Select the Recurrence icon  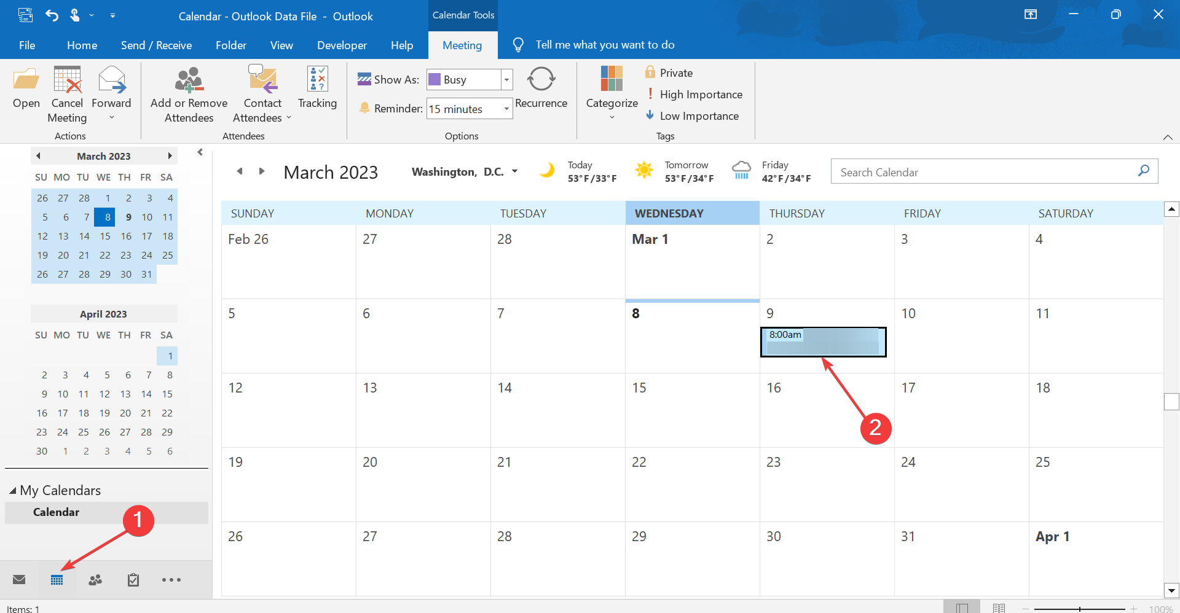(541, 79)
